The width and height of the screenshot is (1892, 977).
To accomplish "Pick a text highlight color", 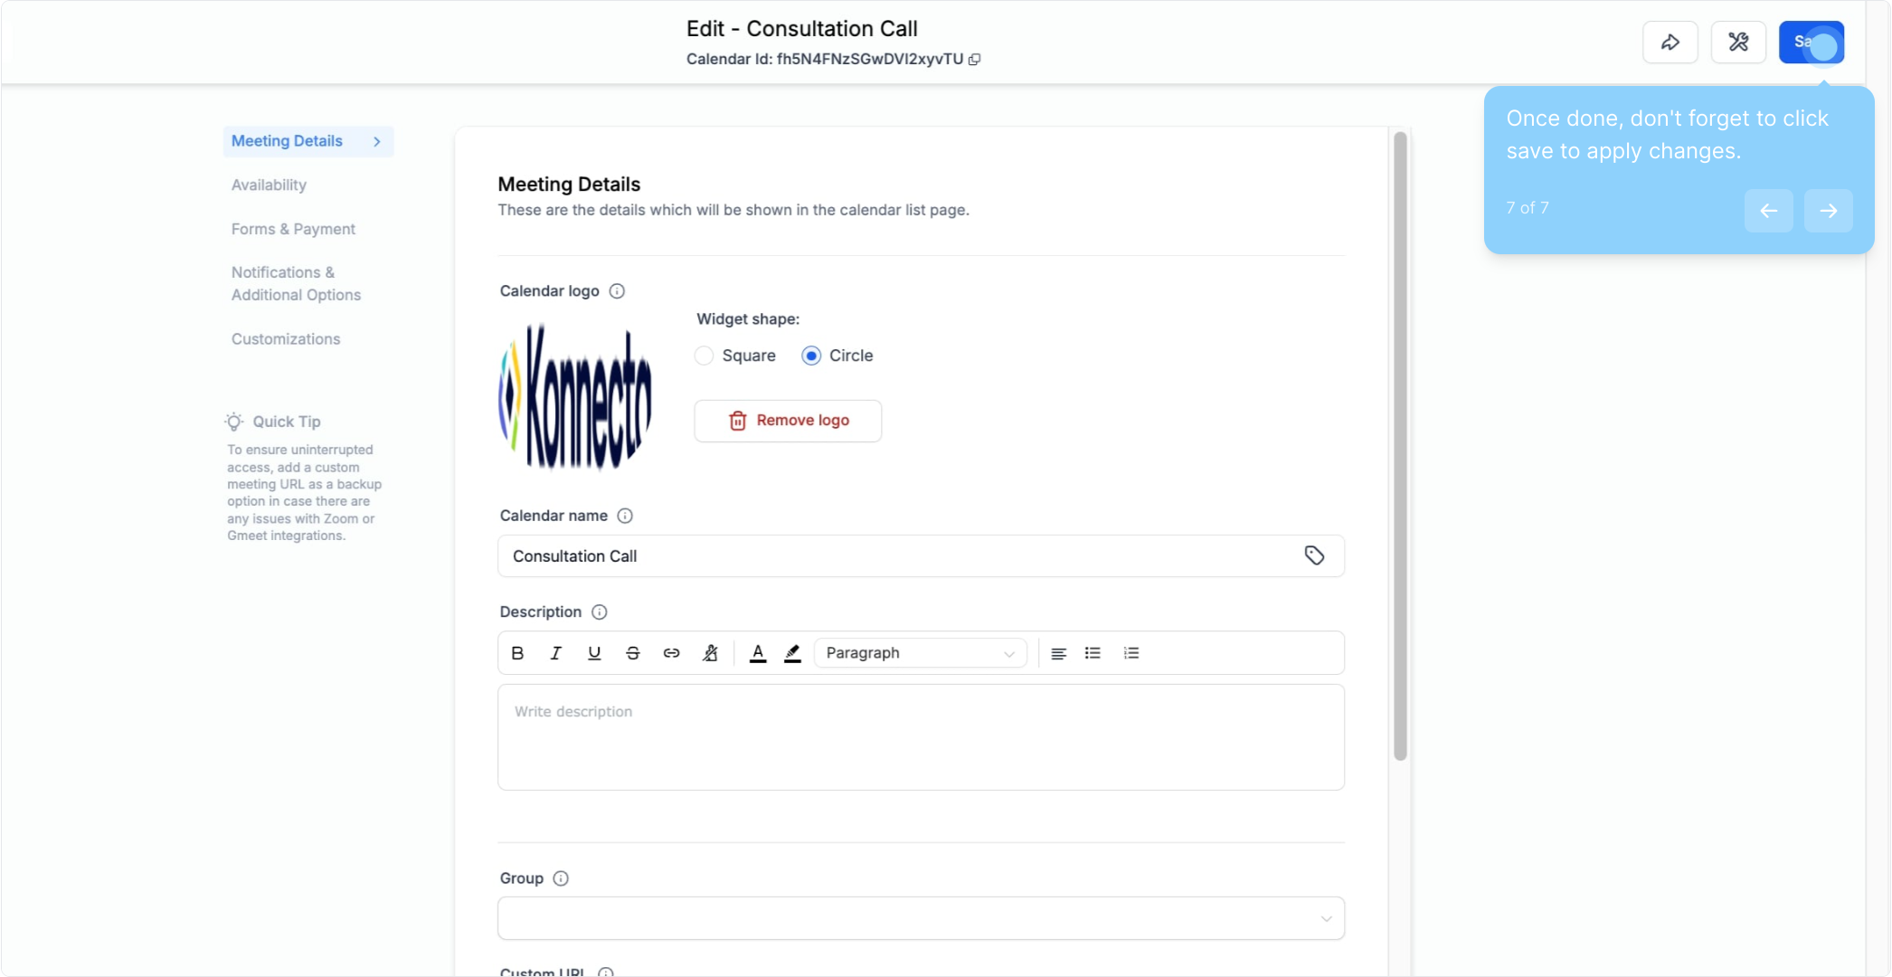I will (x=792, y=653).
